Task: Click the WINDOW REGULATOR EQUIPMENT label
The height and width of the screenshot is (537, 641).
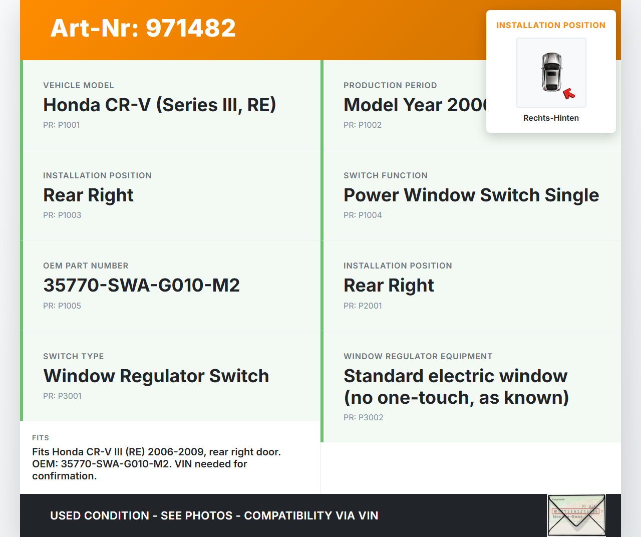Action: (418, 356)
